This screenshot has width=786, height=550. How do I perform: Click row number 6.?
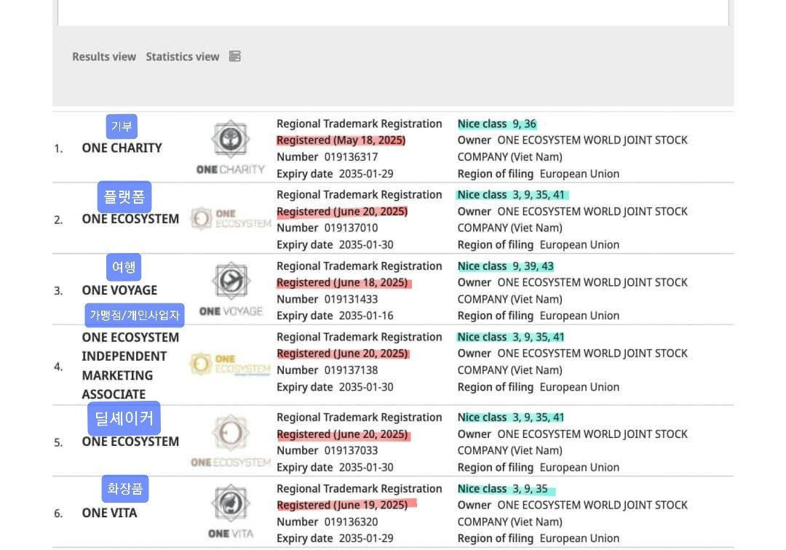pyautogui.click(x=58, y=514)
